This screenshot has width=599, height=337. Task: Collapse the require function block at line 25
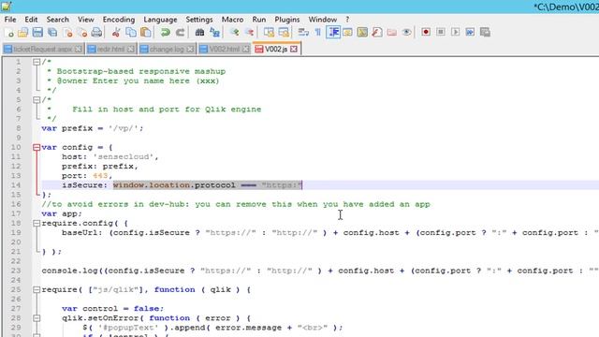37,289
